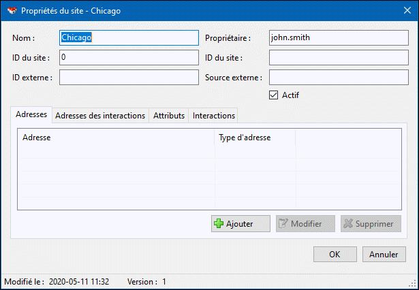Select the Source externe text field
Image resolution: width=419 pixels, height=290 pixels.
338,78
